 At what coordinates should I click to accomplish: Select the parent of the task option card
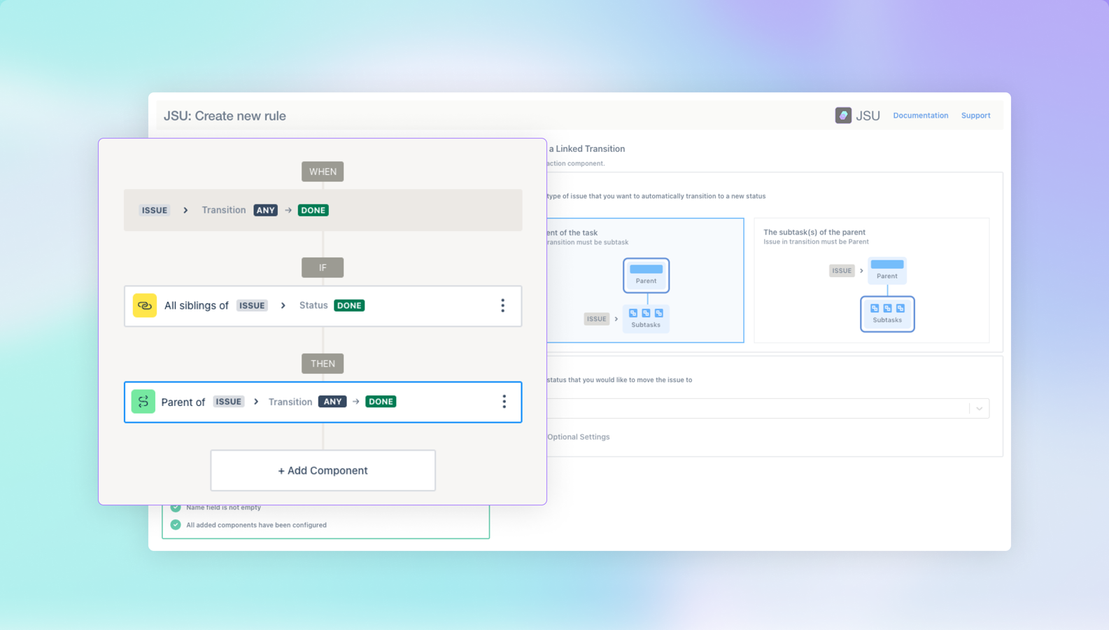645,280
